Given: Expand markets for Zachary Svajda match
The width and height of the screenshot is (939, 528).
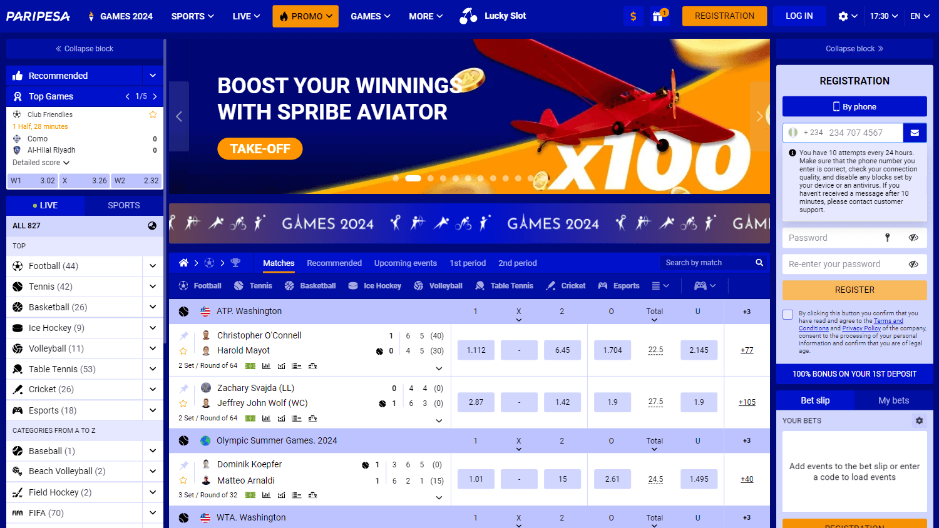Looking at the screenshot, I should pyautogui.click(x=439, y=420).
